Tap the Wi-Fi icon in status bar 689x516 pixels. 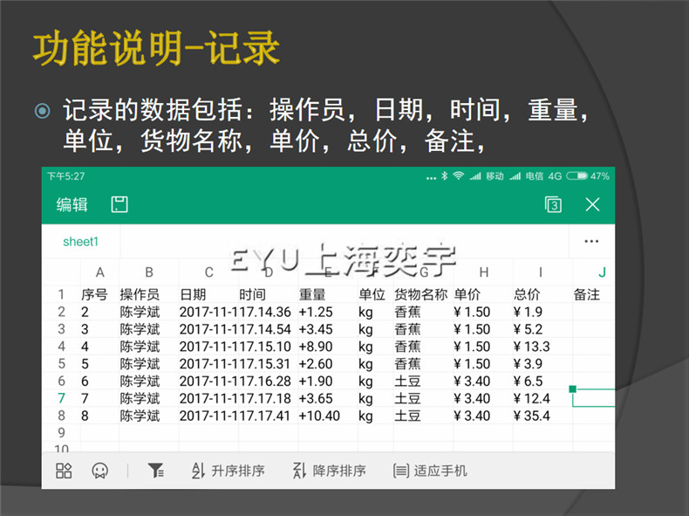tap(458, 175)
